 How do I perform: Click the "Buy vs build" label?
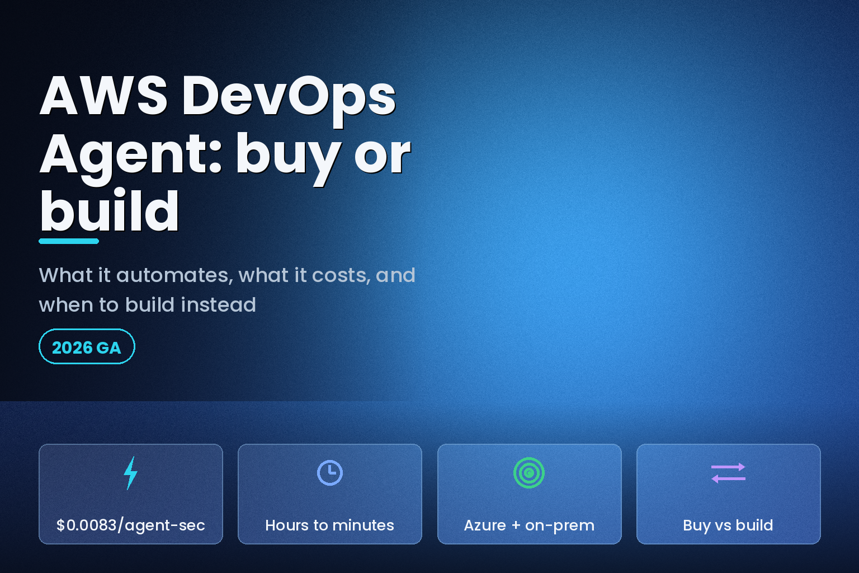tap(728, 525)
